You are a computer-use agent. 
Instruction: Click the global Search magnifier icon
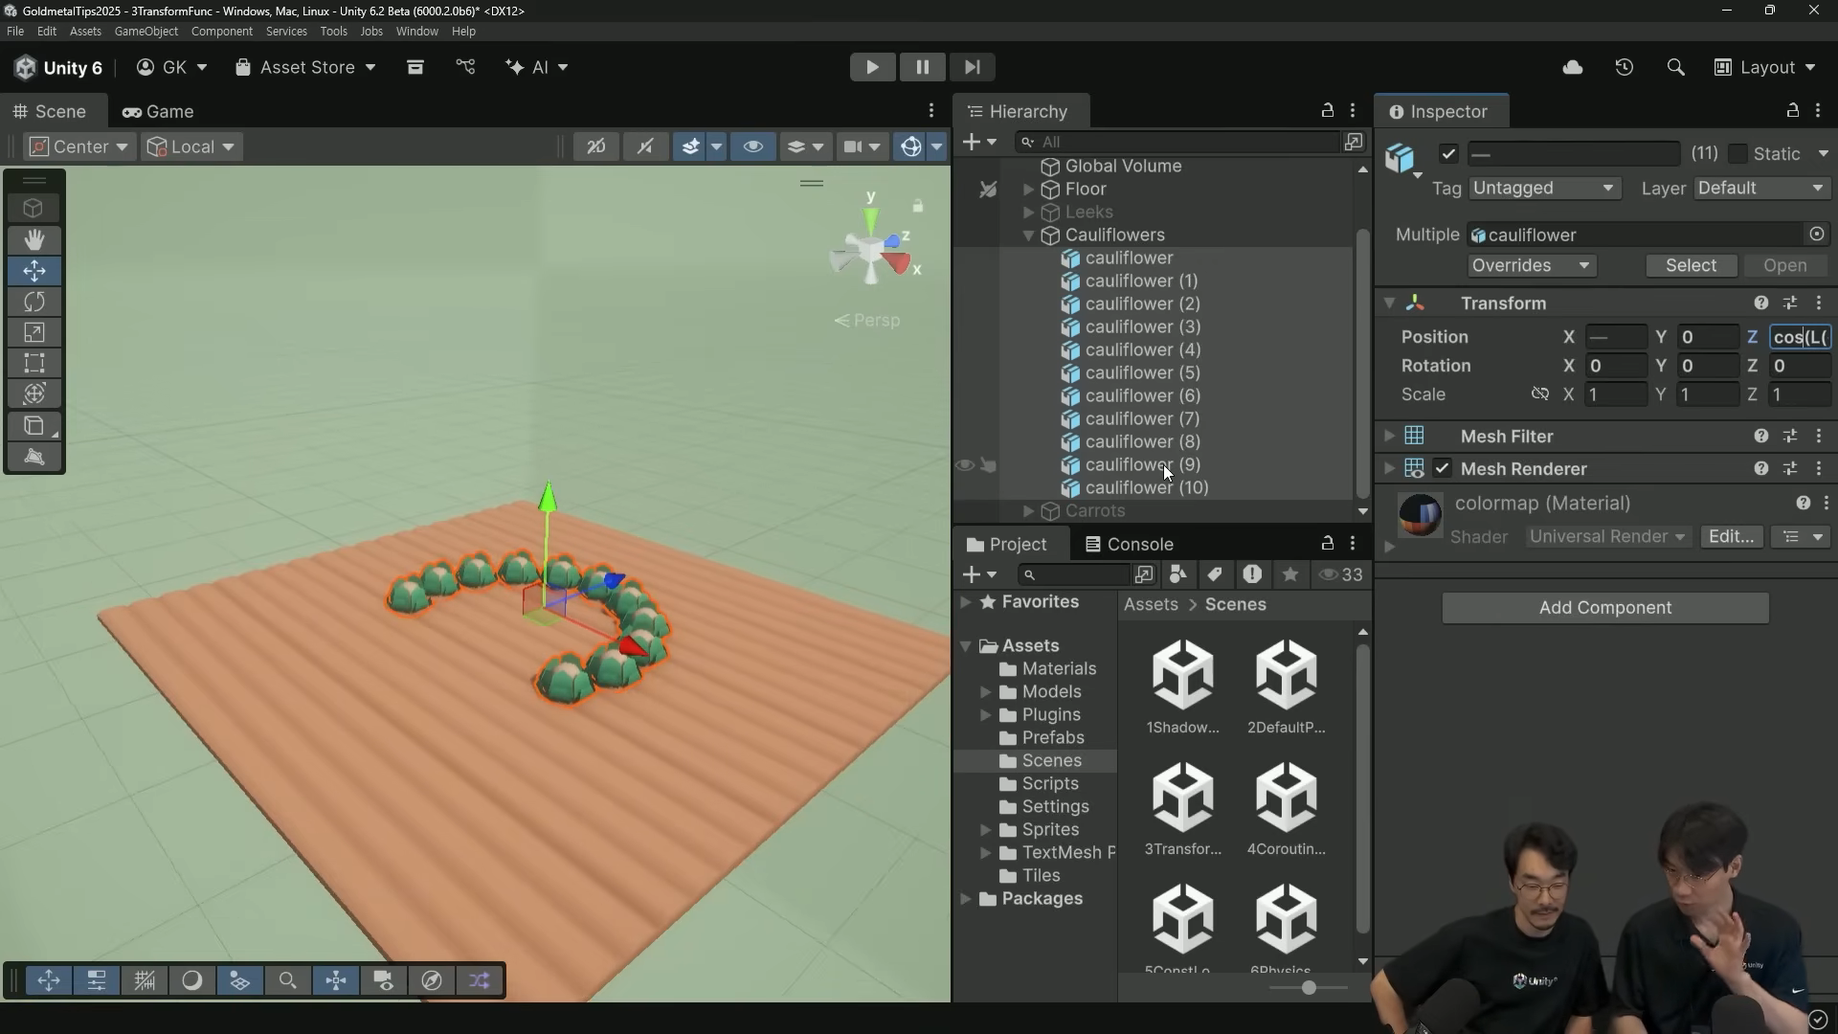(1675, 67)
